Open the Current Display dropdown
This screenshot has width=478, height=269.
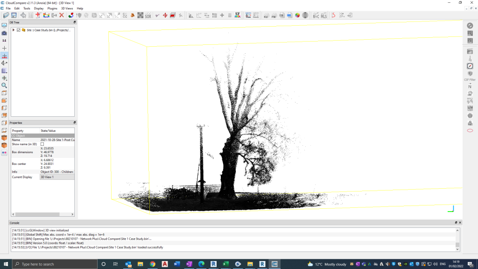[56, 177]
